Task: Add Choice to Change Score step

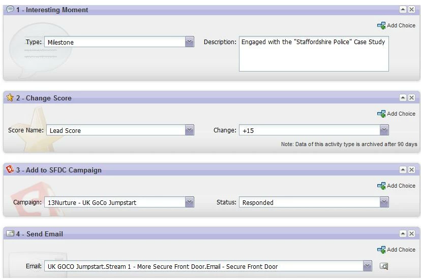Action: pos(396,114)
